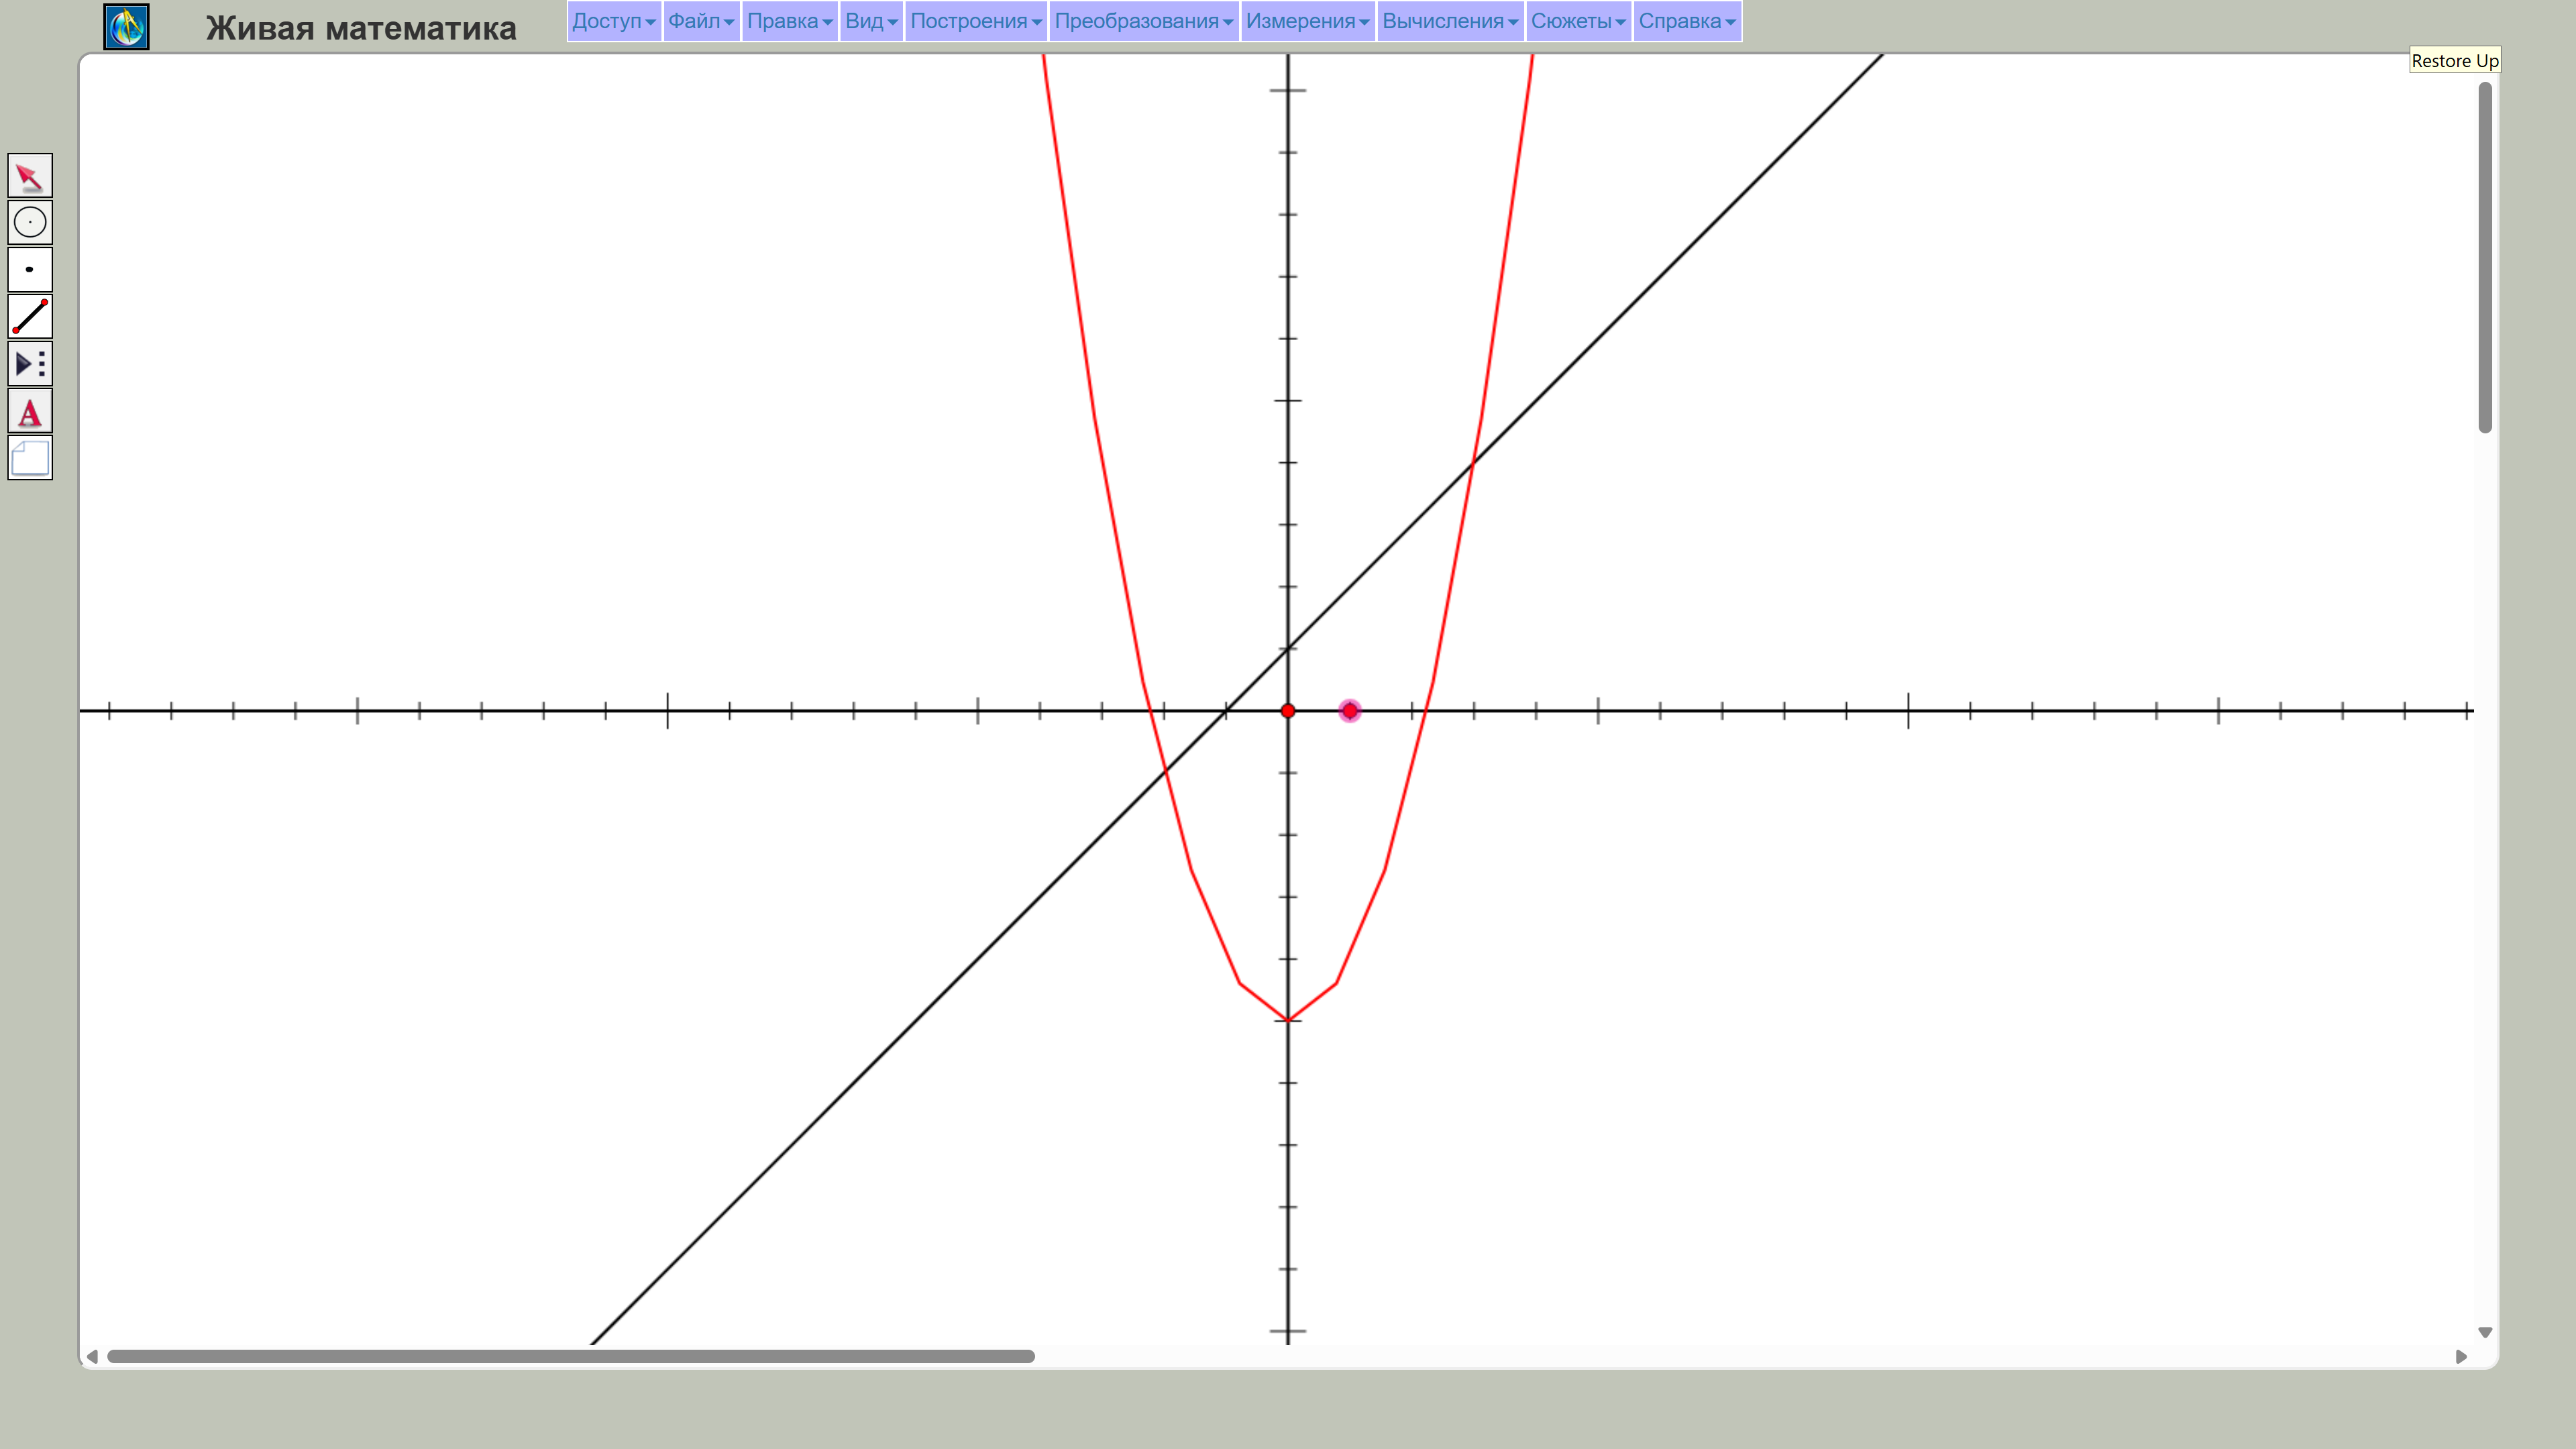Viewport: 2576px width, 1449px height.
Task: Click the Сюжеты menu button
Action: coord(1577,21)
